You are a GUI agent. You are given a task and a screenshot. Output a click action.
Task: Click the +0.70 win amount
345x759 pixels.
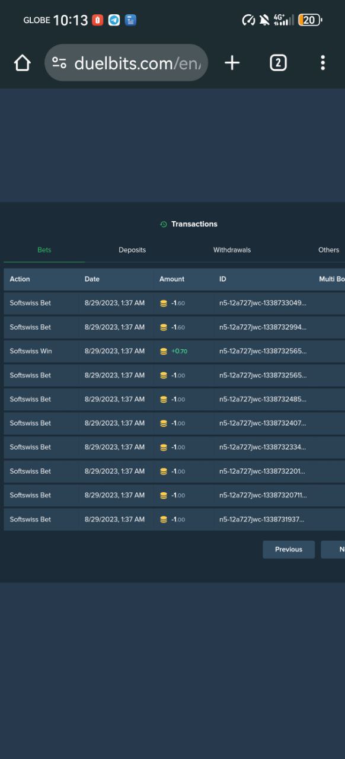tap(179, 352)
